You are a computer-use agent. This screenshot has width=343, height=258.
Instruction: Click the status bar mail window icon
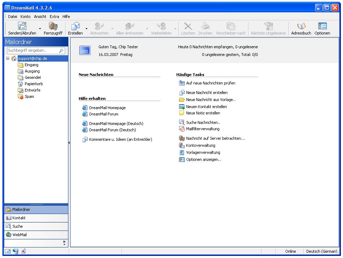[8, 251]
